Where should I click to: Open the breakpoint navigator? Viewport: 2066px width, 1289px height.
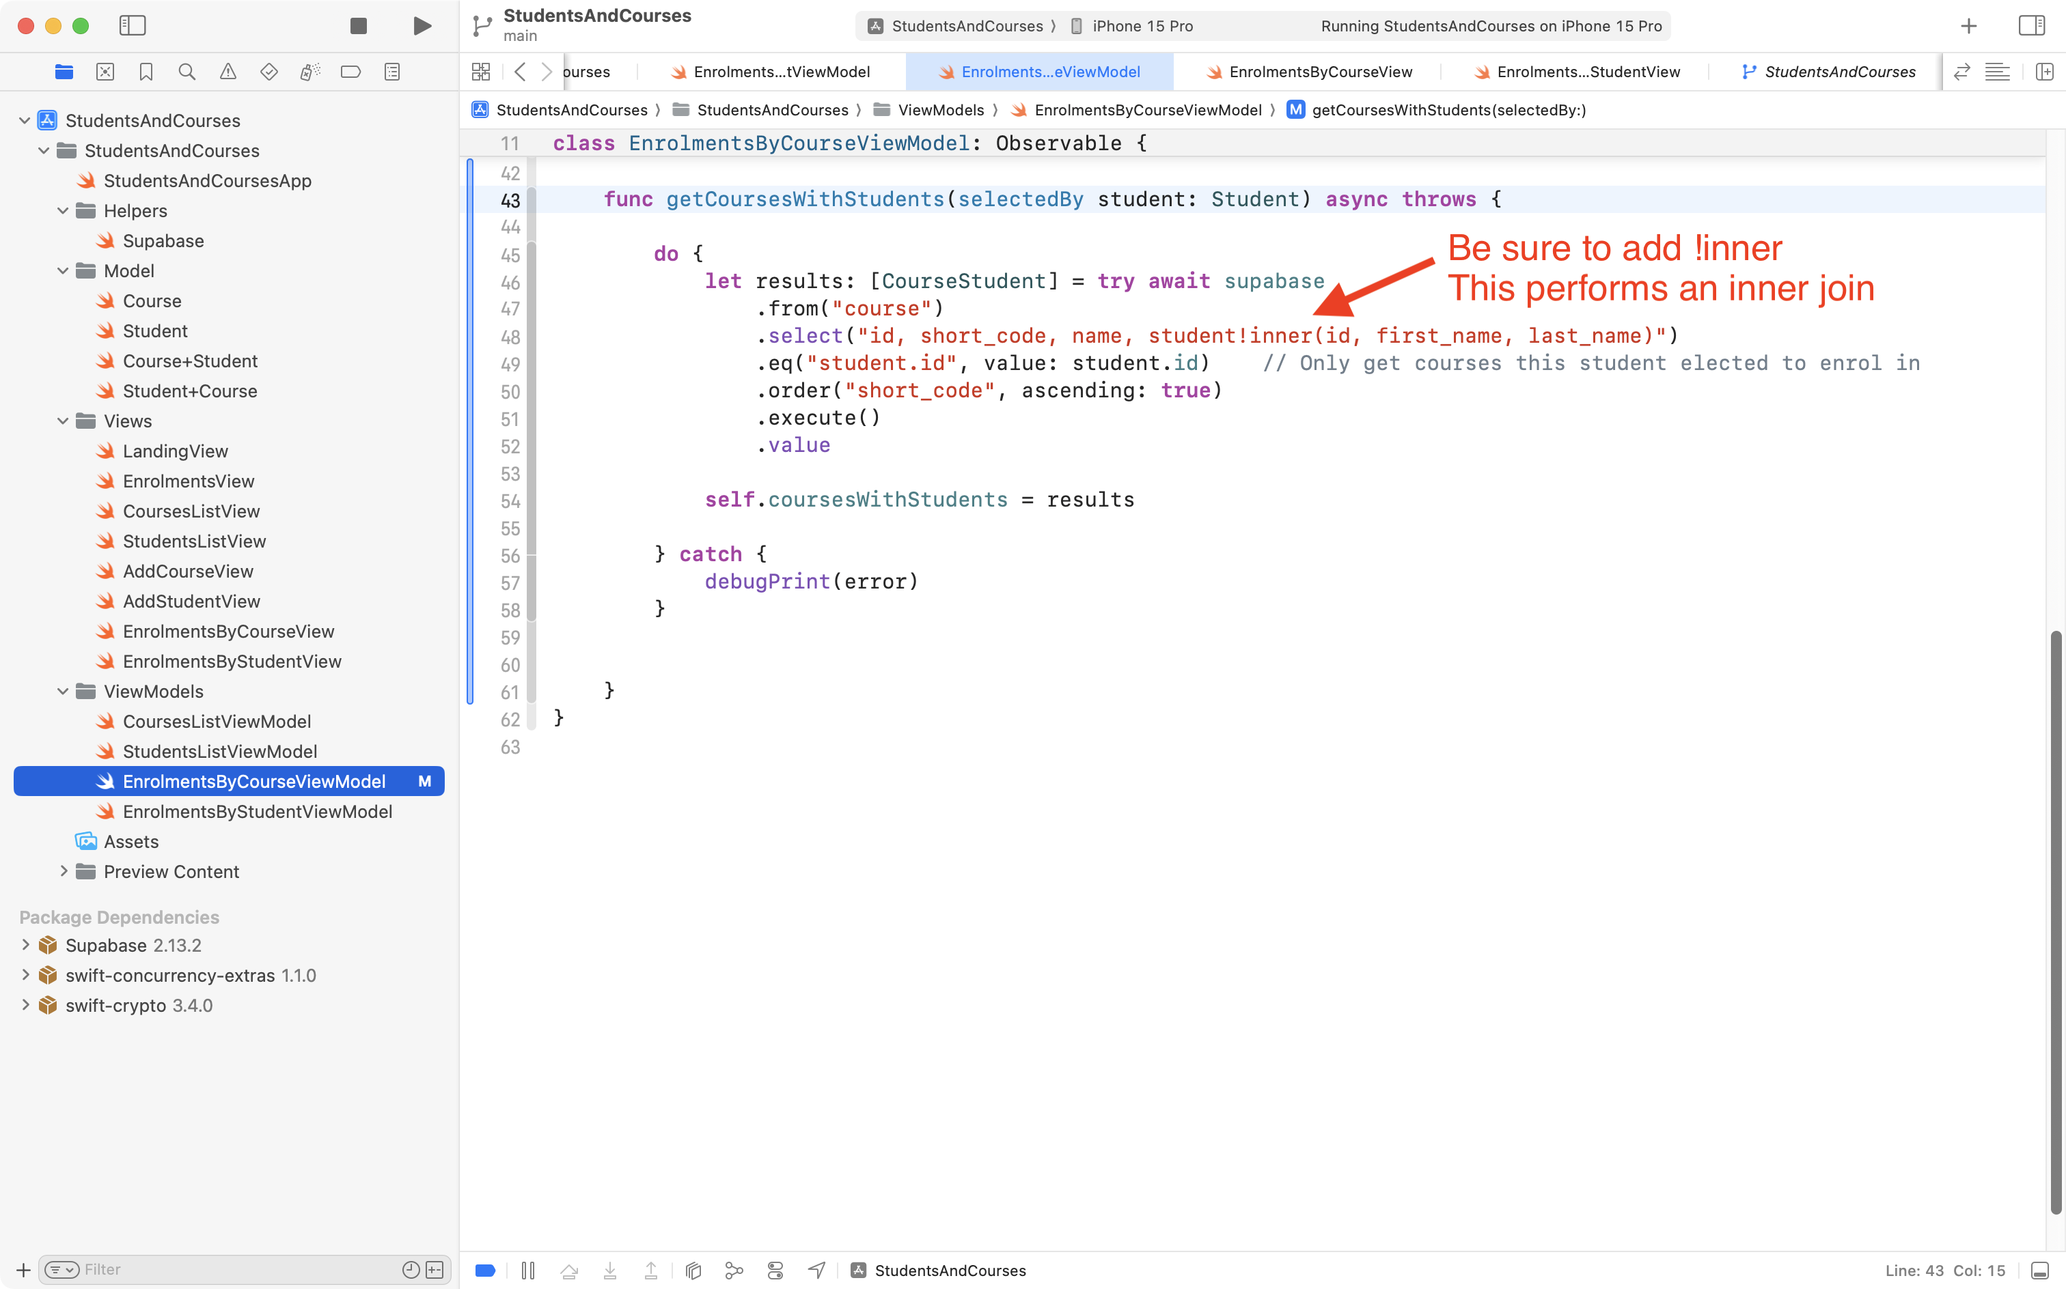(350, 72)
